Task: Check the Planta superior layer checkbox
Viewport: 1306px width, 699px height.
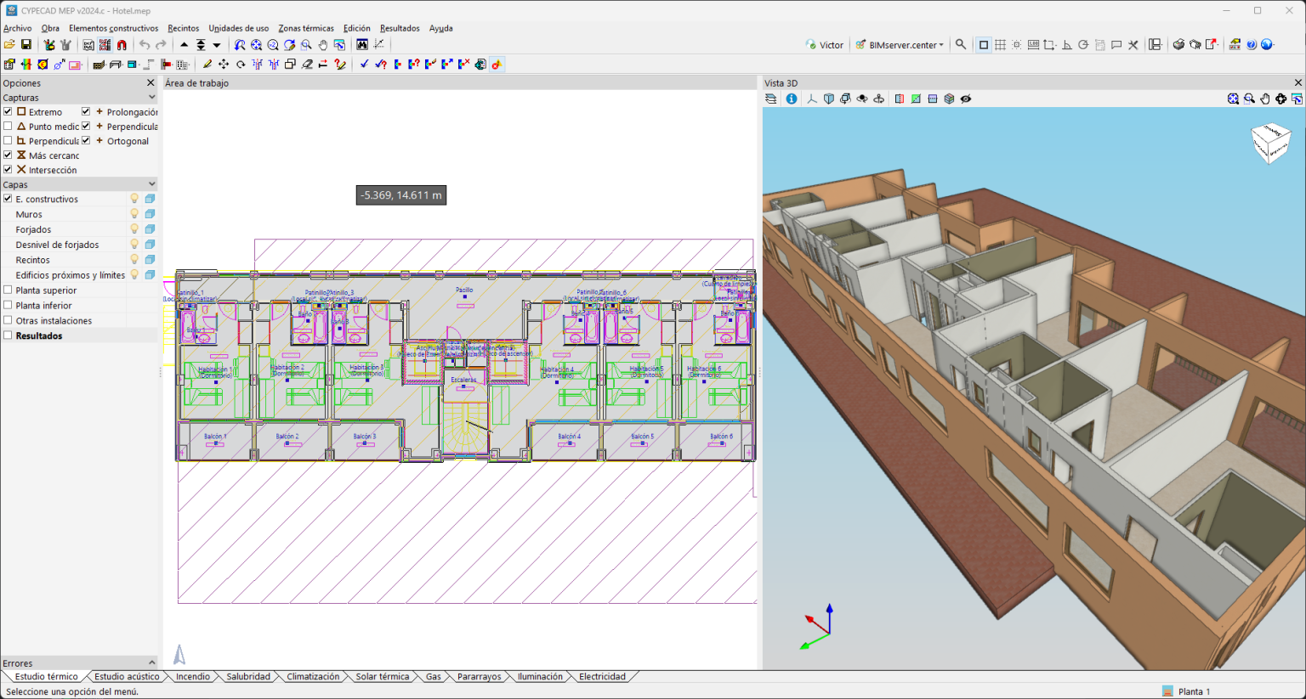Action: [8, 290]
